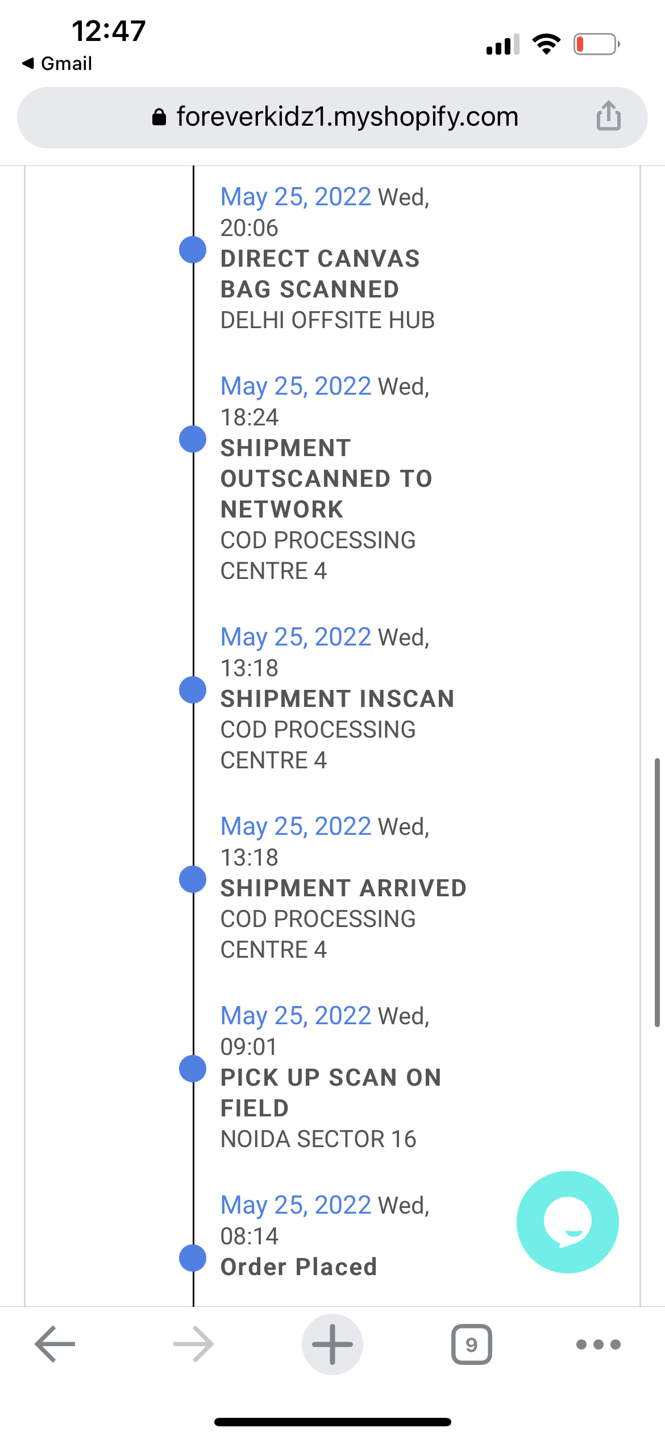Tap the date link above 20:06
Screen dimensions: 665x1440
pyautogui.click(x=296, y=197)
